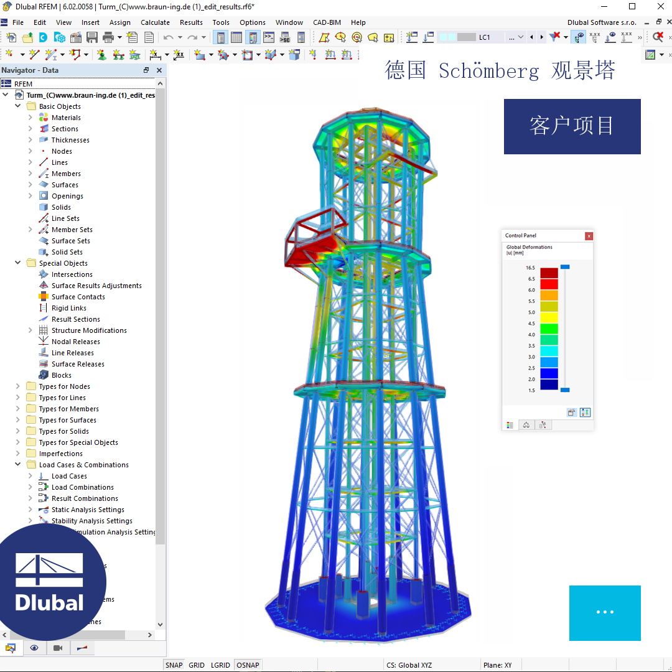672x672 pixels.
Task: Toggle LGRID in the status bar
Action: (x=220, y=665)
